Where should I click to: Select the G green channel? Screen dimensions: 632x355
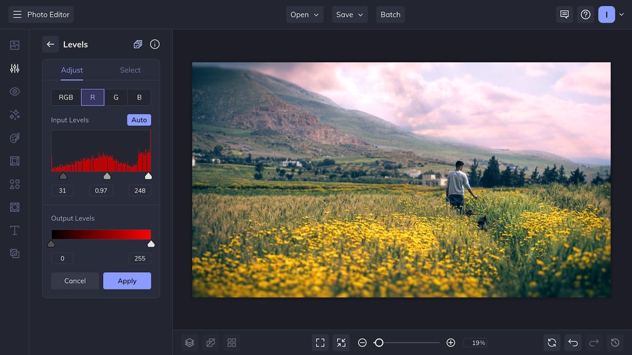click(116, 98)
